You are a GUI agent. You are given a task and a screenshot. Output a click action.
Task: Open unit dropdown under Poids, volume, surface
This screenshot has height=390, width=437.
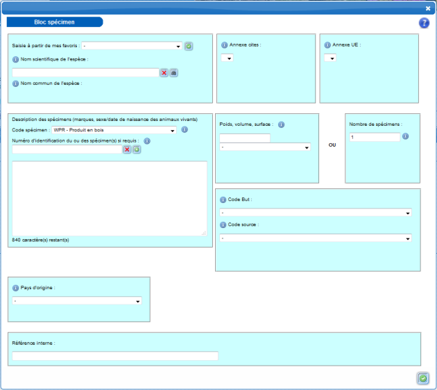tap(265, 147)
